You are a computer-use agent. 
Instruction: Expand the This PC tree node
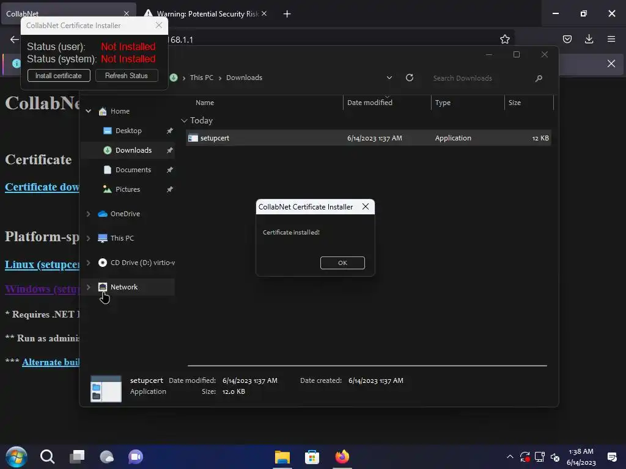pyautogui.click(x=88, y=238)
